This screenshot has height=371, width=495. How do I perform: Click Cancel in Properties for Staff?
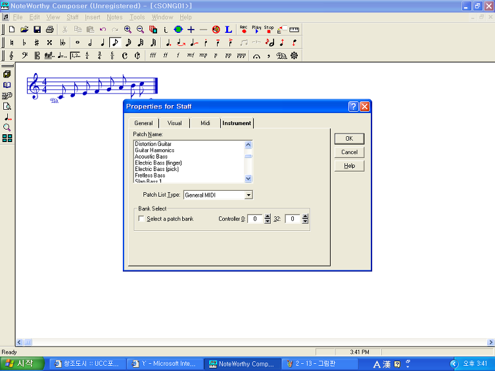tap(349, 153)
